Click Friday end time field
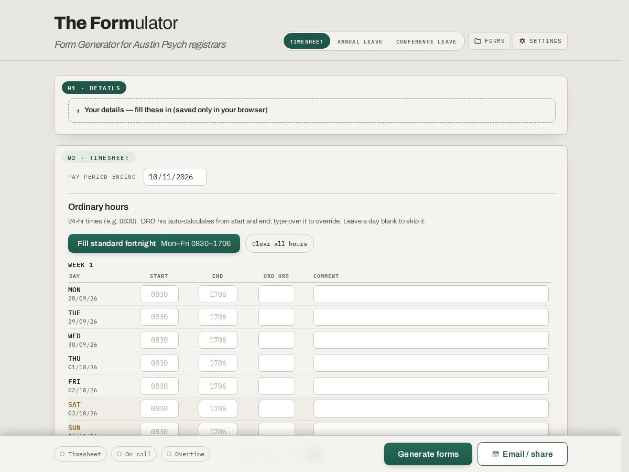Screen dimensions: 629x472 pos(218,386)
